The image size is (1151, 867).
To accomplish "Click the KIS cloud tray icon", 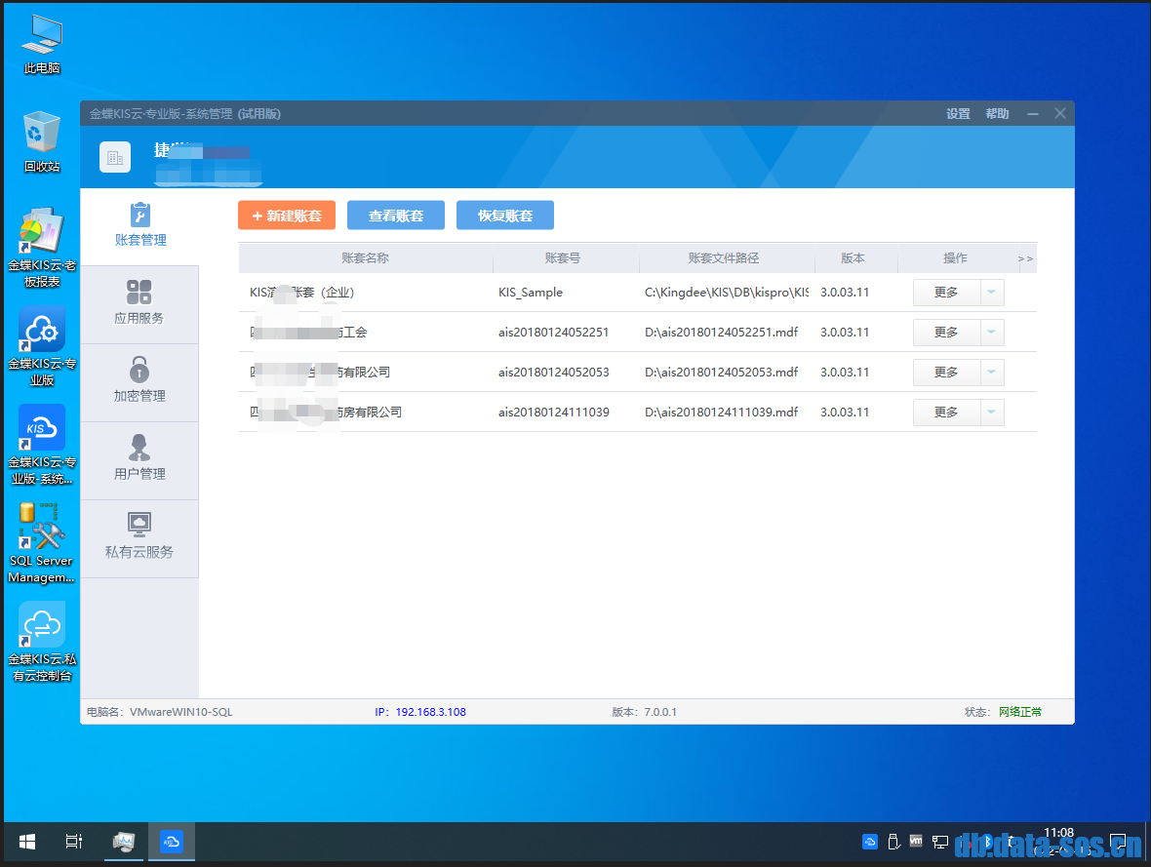I will coord(870,842).
